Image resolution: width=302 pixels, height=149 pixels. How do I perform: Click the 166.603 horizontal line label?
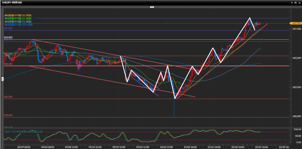pyautogui.click(x=8, y=37)
